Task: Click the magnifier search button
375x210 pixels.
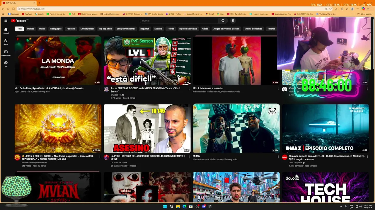Action: (223, 21)
